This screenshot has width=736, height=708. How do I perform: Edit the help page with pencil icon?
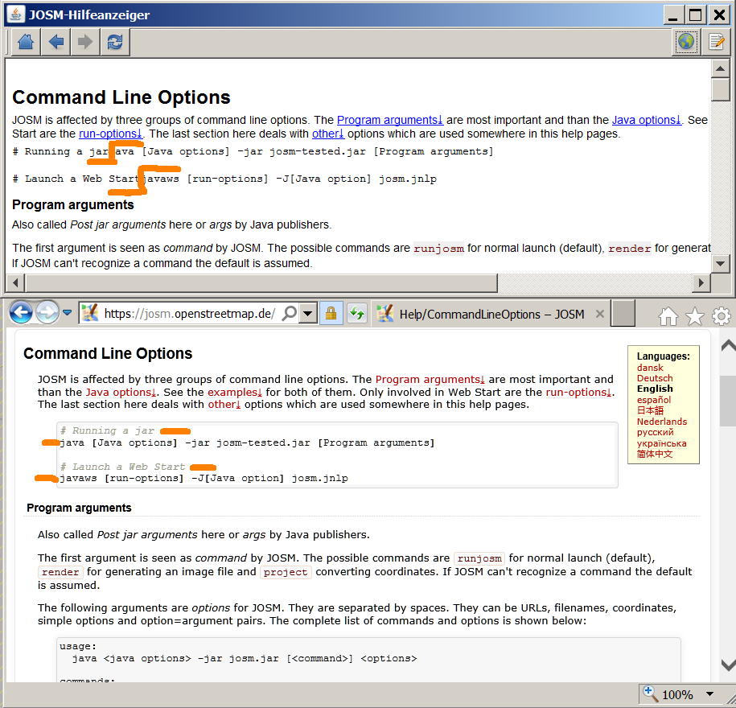coord(717,43)
